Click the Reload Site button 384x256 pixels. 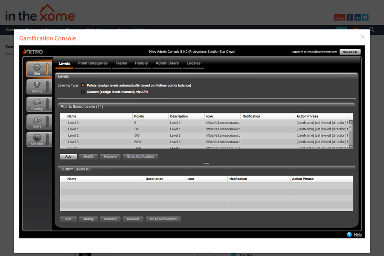point(350,52)
